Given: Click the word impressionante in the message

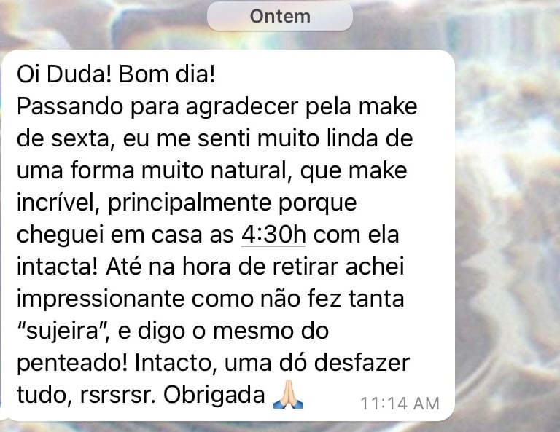Looking at the screenshot, I should pos(101,299).
